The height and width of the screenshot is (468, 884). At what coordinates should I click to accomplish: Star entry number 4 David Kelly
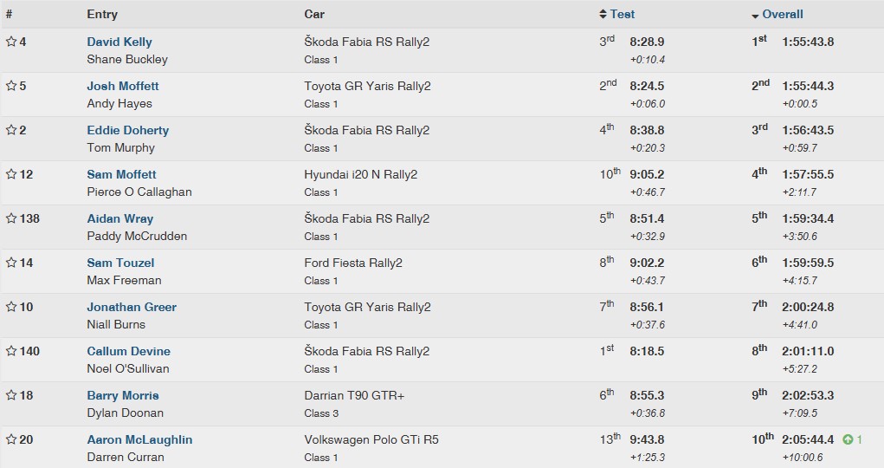(x=11, y=42)
